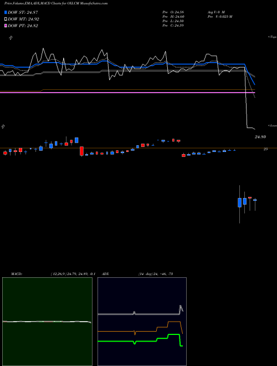Viewport: 277px width, 366px height.
Task: Click inside the dark blue ADX chart panel
Action: (x=142, y=322)
